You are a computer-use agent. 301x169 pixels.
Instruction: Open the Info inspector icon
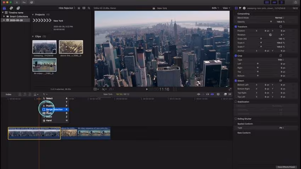(244, 8)
